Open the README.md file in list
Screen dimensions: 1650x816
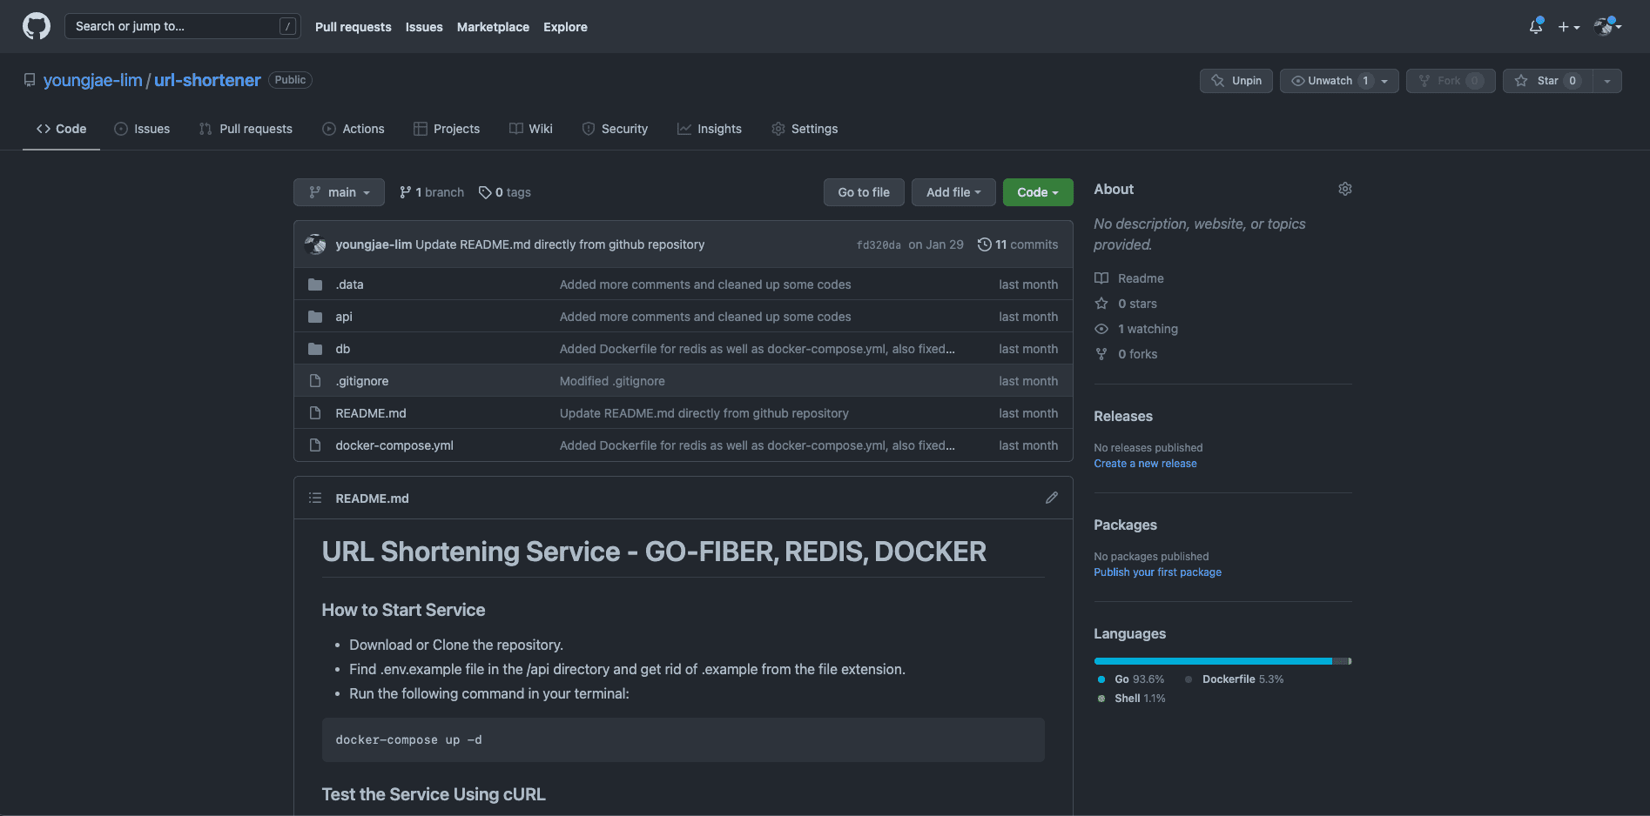tap(371, 413)
